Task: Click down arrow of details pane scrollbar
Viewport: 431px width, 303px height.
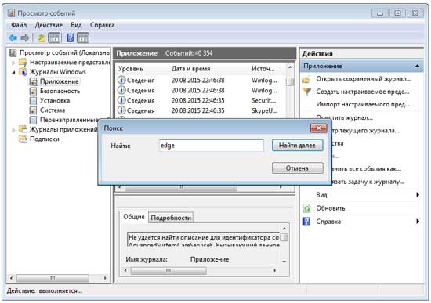Action: [x=284, y=262]
